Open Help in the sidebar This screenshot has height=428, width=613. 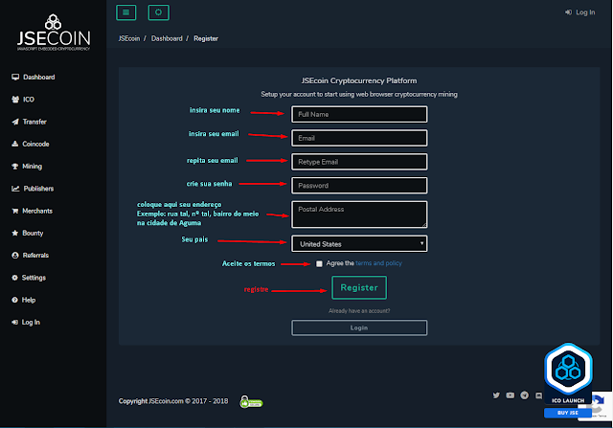(23, 300)
